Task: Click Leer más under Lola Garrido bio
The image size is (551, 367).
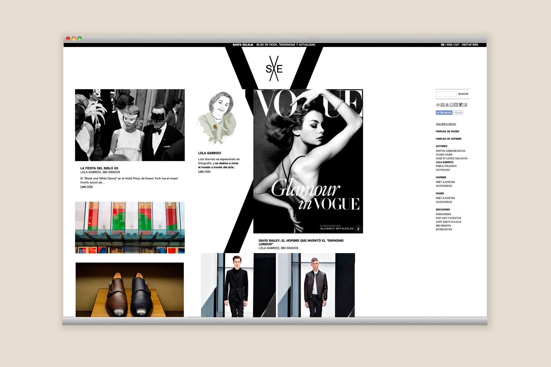Action: pyautogui.click(x=204, y=171)
